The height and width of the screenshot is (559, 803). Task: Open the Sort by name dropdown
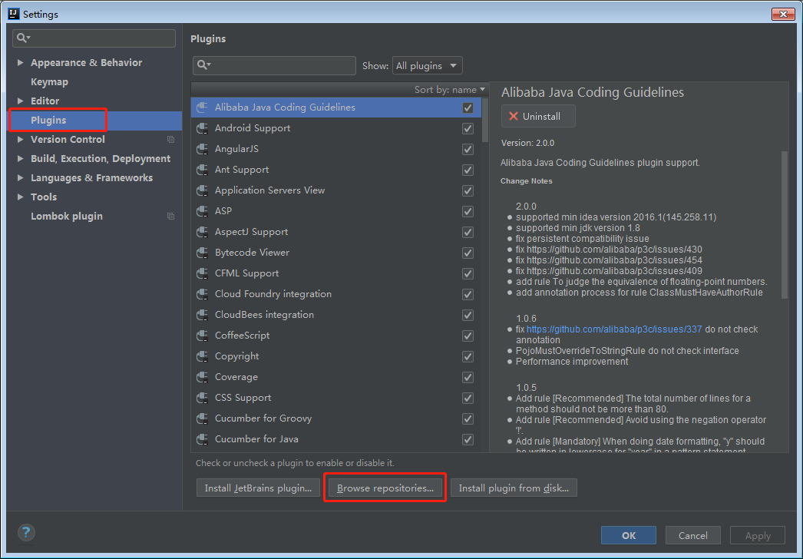(x=450, y=90)
